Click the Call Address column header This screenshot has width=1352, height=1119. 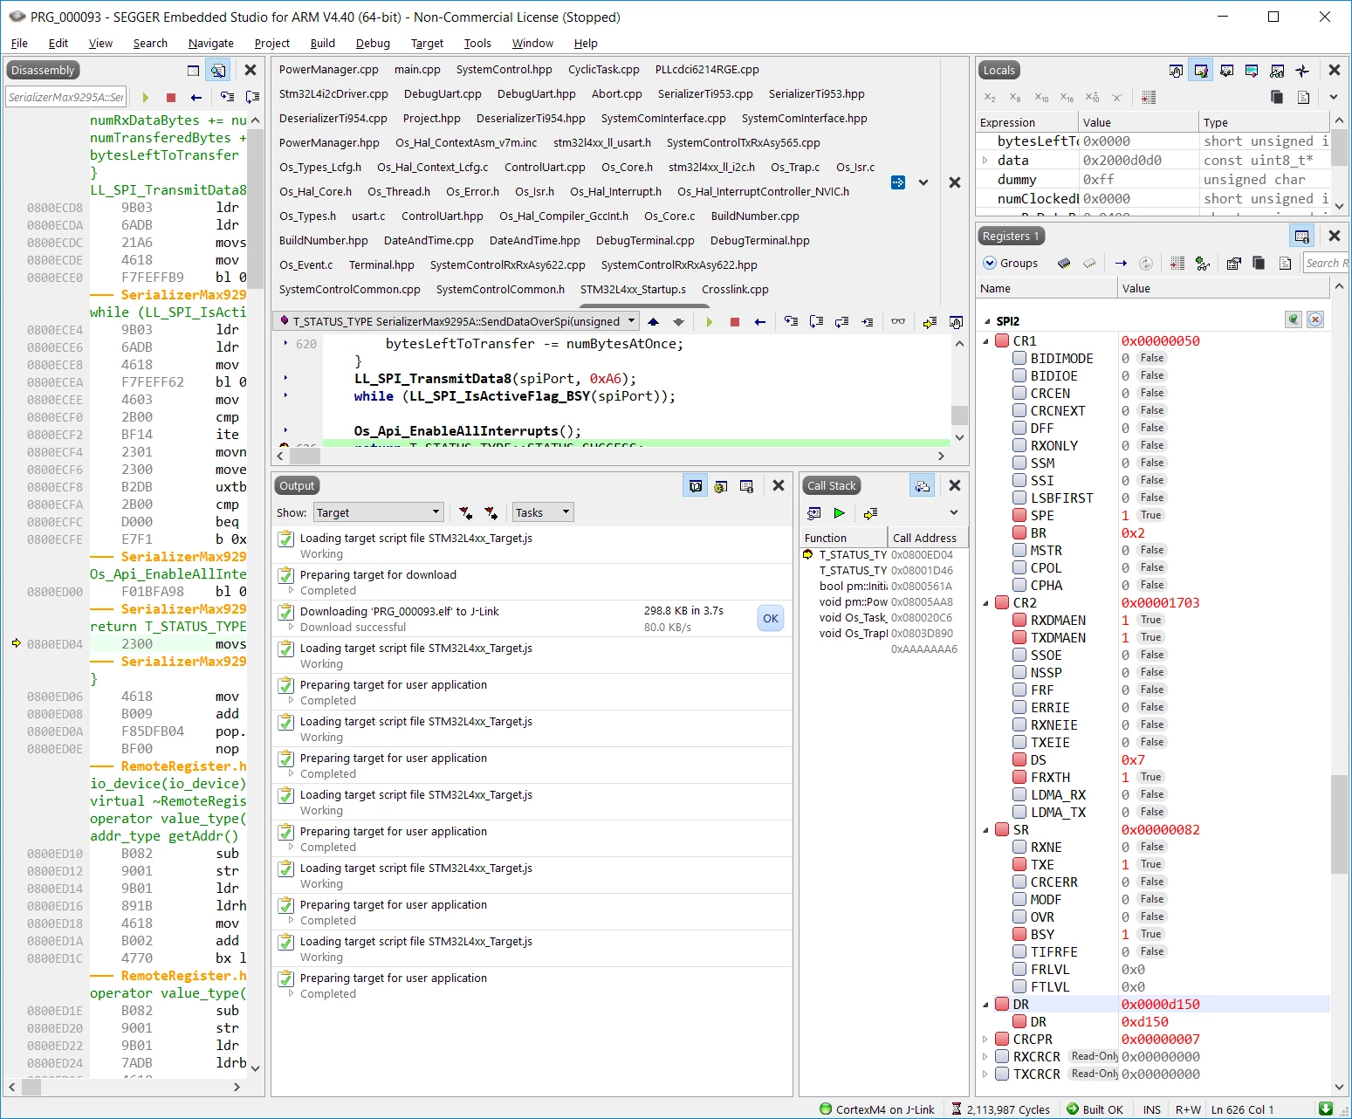pos(928,538)
